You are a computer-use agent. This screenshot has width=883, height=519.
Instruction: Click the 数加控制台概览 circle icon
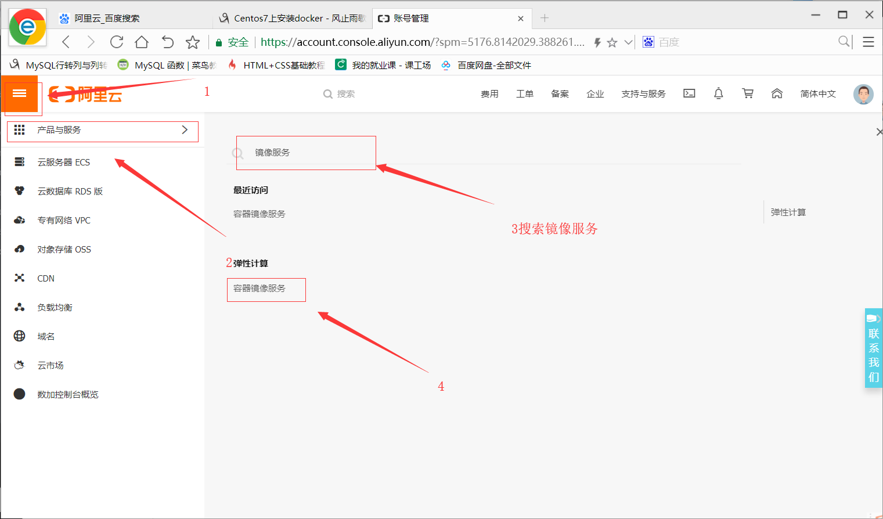click(x=20, y=394)
